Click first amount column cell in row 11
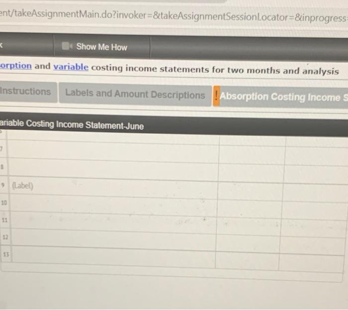The height and width of the screenshot is (310, 348). [249, 225]
